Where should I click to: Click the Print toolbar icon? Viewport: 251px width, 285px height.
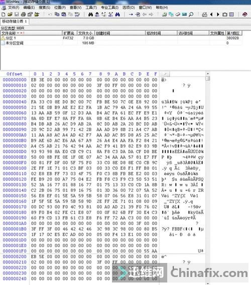pos(23,15)
